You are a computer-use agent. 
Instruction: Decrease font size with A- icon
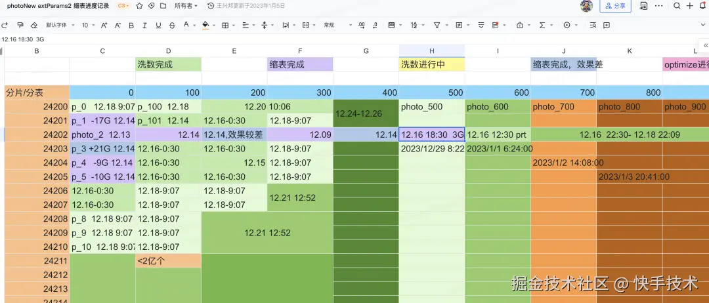pyautogui.click(x=118, y=26)
